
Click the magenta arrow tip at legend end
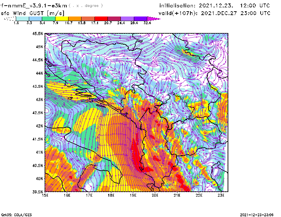(x=153, y=19)
